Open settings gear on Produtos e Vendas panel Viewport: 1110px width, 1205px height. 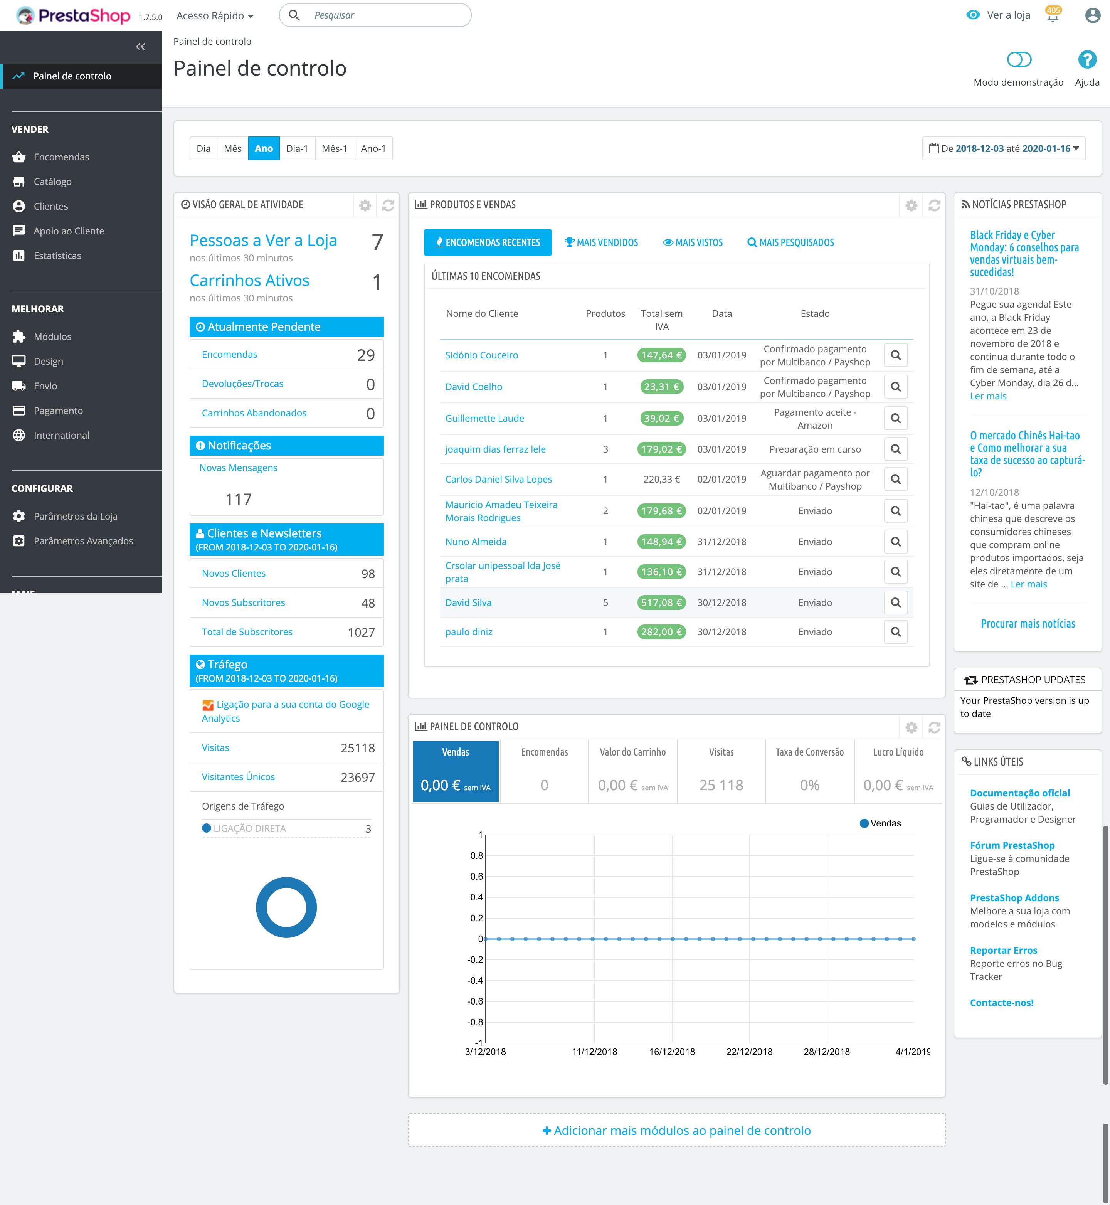tap(911, 205)
